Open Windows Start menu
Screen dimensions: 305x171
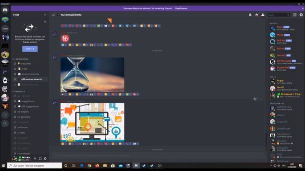[3, 166]
